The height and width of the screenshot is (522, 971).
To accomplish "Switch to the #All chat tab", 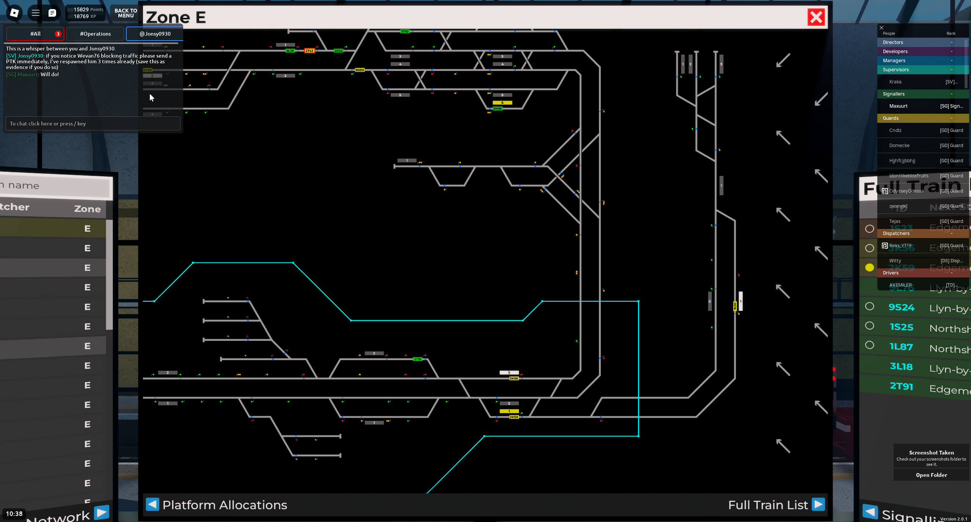I will click(35, 34).
